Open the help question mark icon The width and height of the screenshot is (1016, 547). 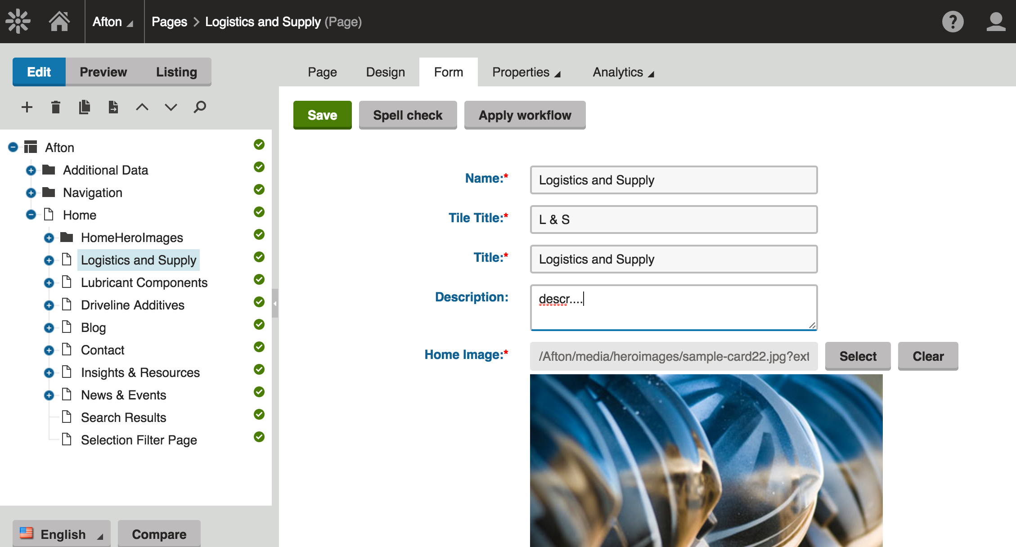(953, 22)
